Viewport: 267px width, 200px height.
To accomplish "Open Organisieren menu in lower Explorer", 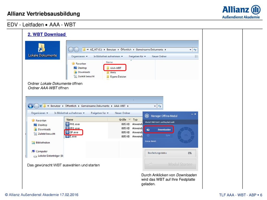I will [40, 113].
